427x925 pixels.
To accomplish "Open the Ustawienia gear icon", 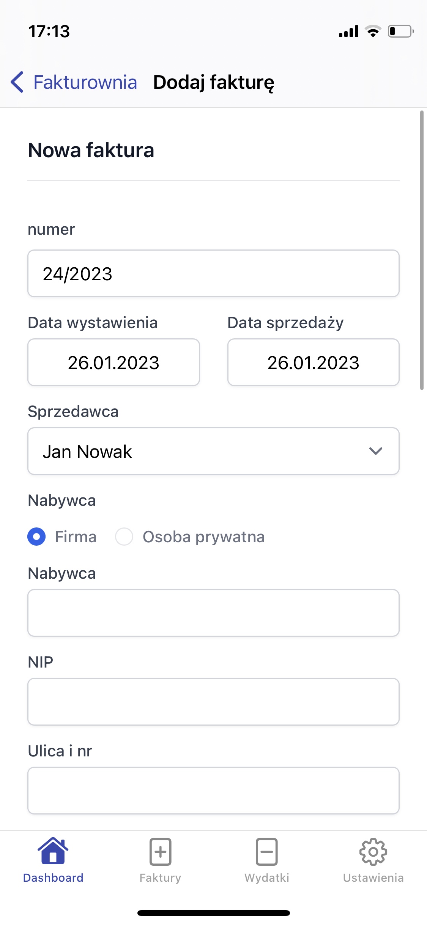I will coord(373,851).
